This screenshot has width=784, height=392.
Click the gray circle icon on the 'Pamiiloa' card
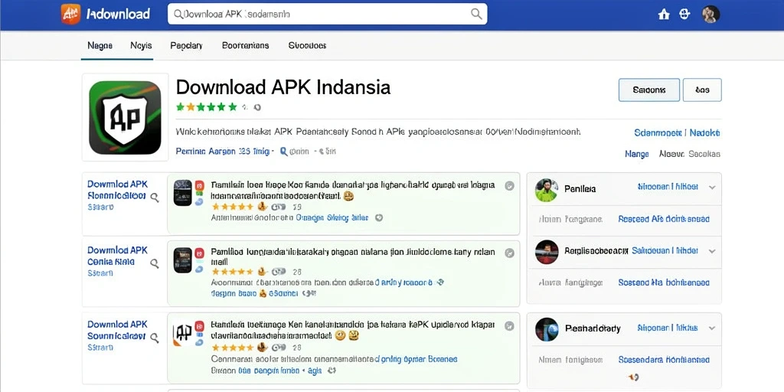509,253
